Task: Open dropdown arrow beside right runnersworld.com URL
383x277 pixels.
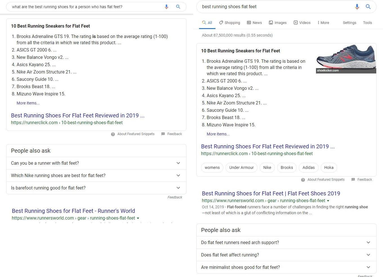Action: tap(328, 201)
